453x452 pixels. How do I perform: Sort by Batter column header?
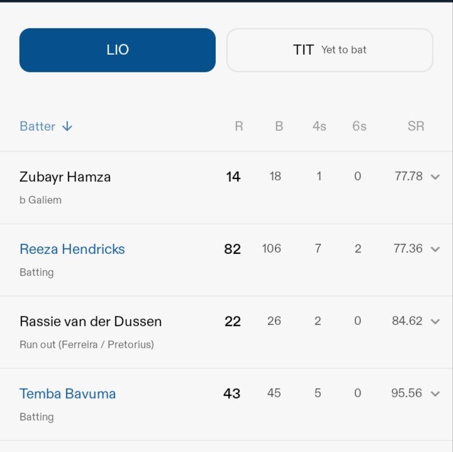pos(38,126)
